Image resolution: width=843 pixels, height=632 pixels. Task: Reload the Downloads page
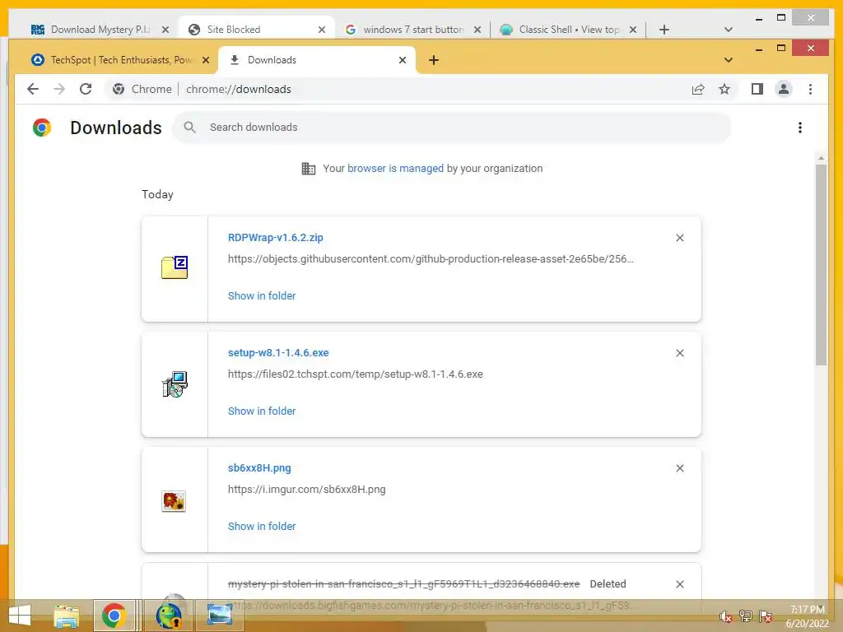(86, 89)
